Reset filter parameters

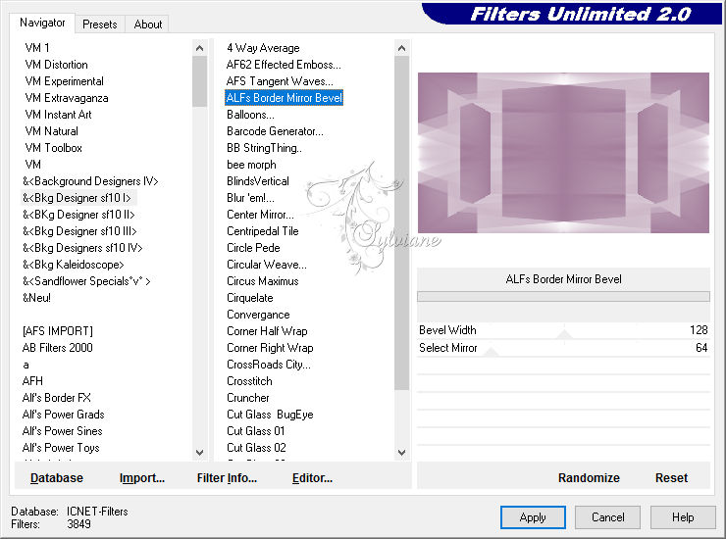(671, 477)
